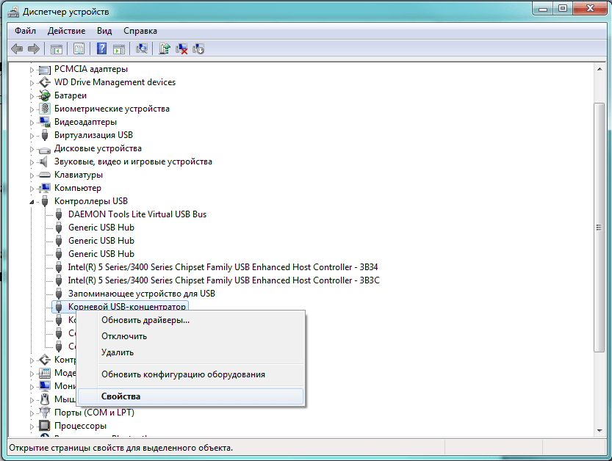Expand the WD Drive Management devices node
612x461 pixels.
32,83
